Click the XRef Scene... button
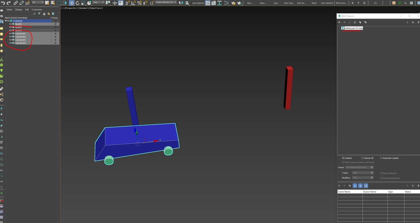Viewport: 420px width, 223px height. click(x=341, y=3)
